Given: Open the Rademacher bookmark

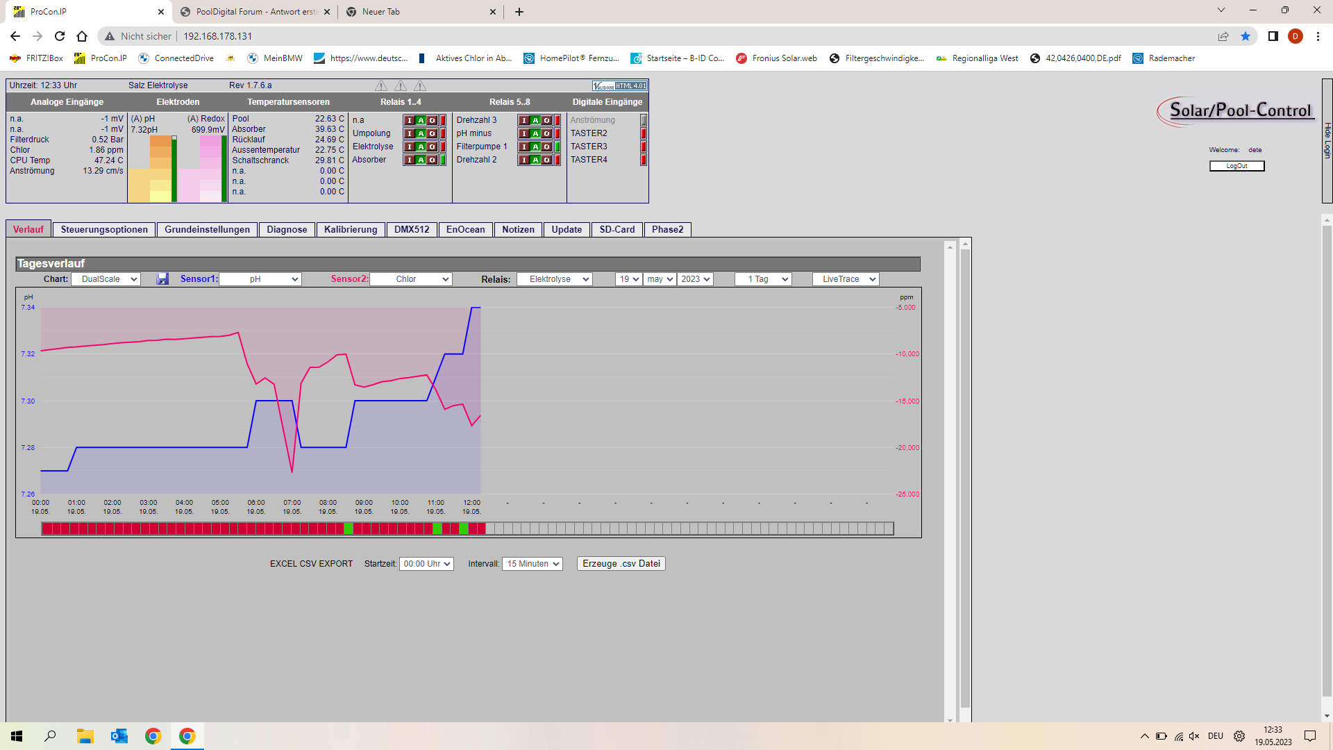Looking at the screenshot, I should pos(1164,58).
